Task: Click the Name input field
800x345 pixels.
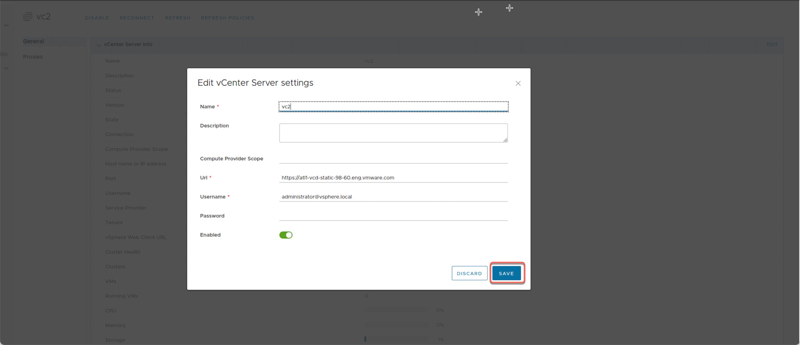Action: point(393,106)
